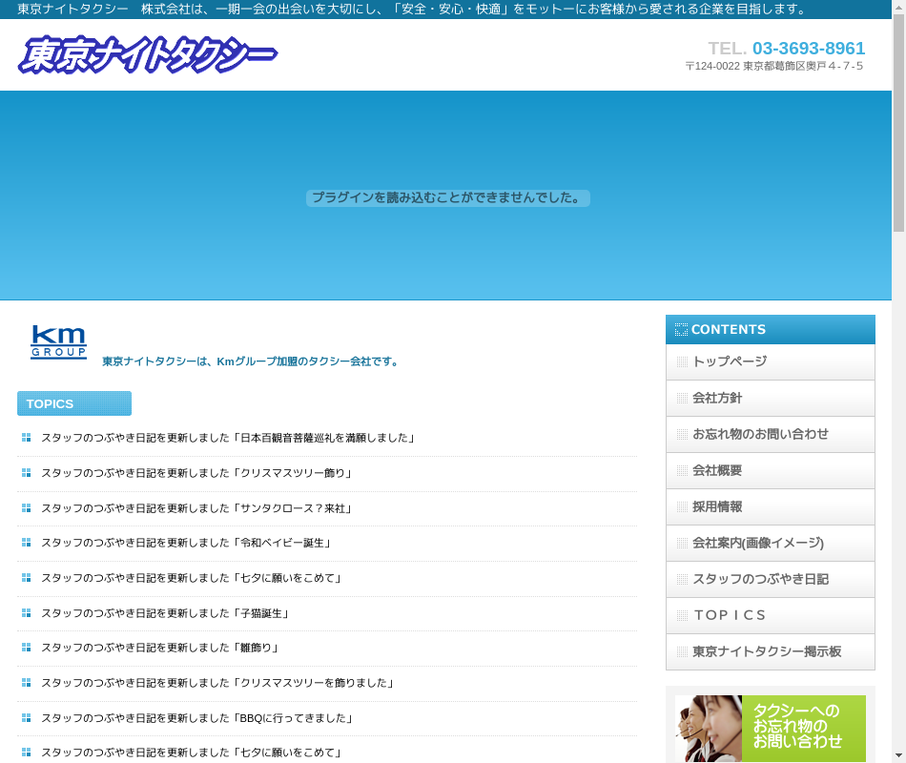Click bullet icon beside 日本百観音菩薩巡礼 topic
The width and height of the screenshot is (906, 763).
[26, 438]
